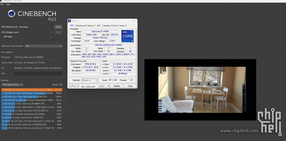Open the Socket #1 selection dropdown in CPU-Z

coord(90,80)
